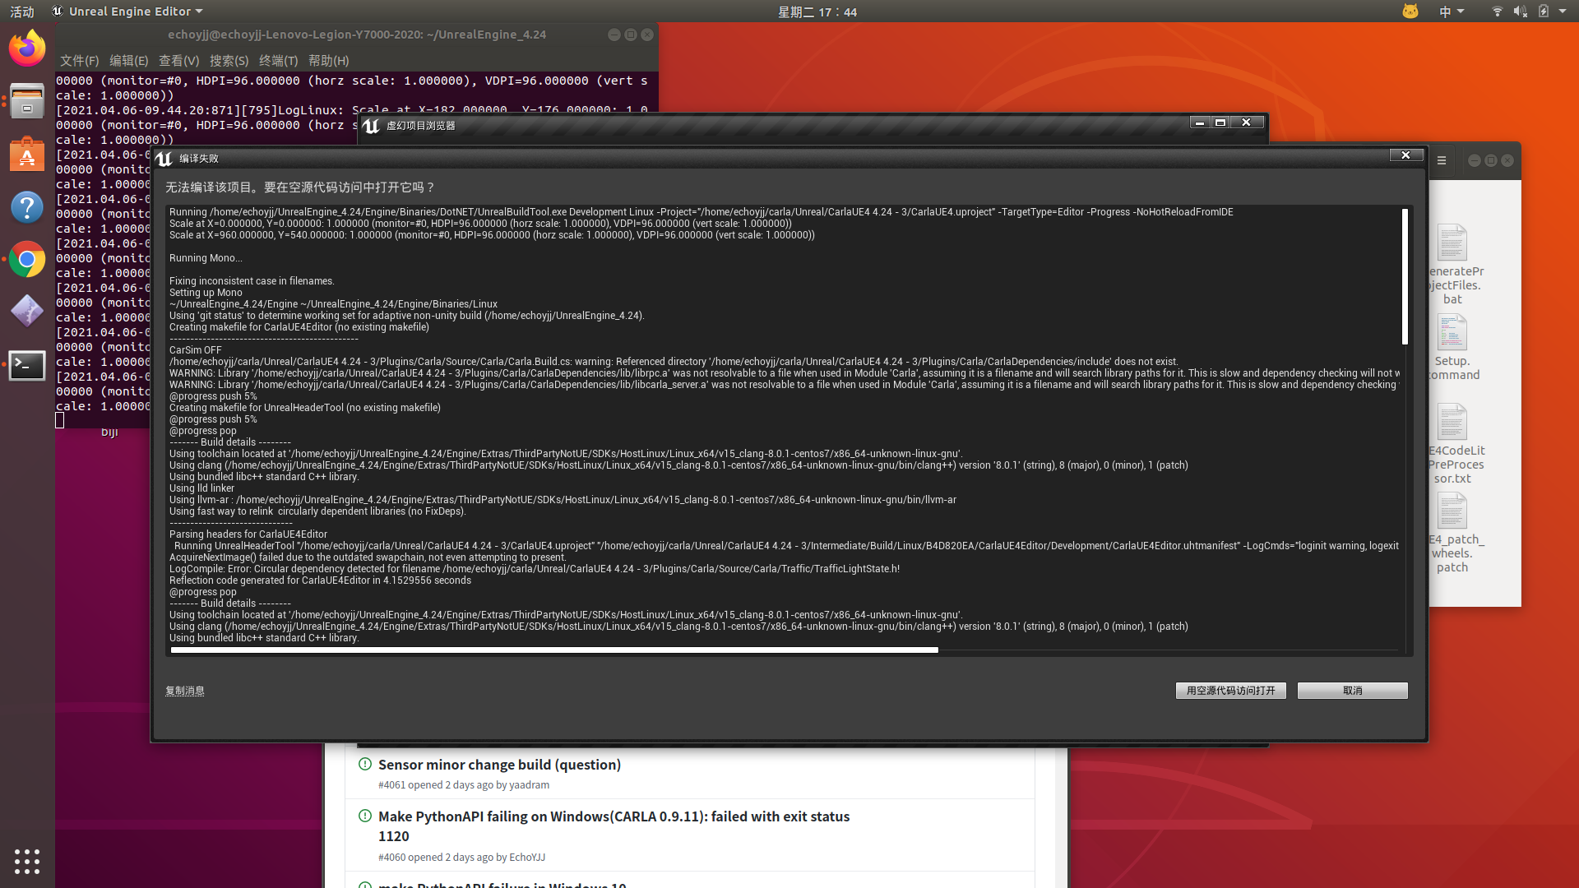
Task: Open Google Chrome from the dock
Action: point(27,259)
